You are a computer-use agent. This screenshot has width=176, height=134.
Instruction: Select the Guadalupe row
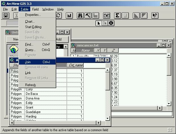click(x=46, y=112)
